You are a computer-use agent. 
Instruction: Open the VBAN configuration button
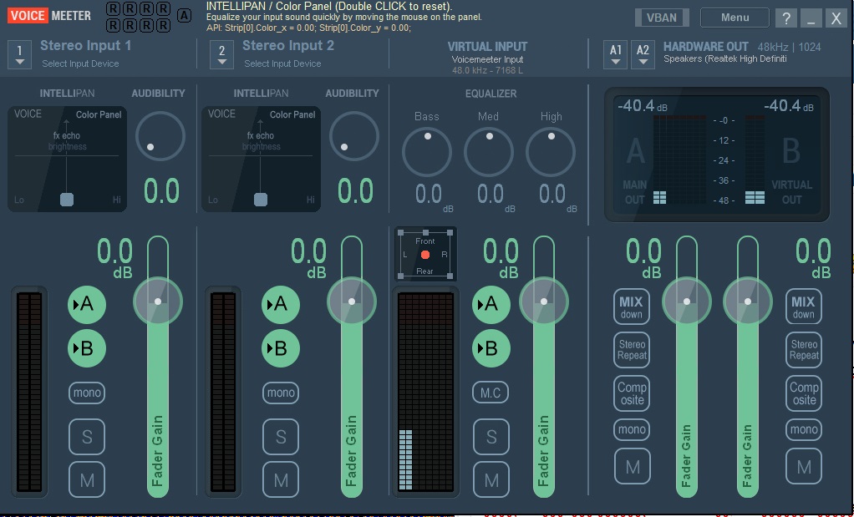click(662, 18)
